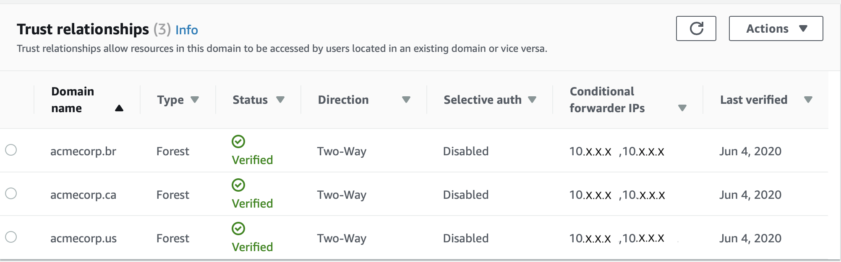Screen dimensions: 841x262
Task: Click the Conditional forwarder IPs sort arrow
Action: 682,108
